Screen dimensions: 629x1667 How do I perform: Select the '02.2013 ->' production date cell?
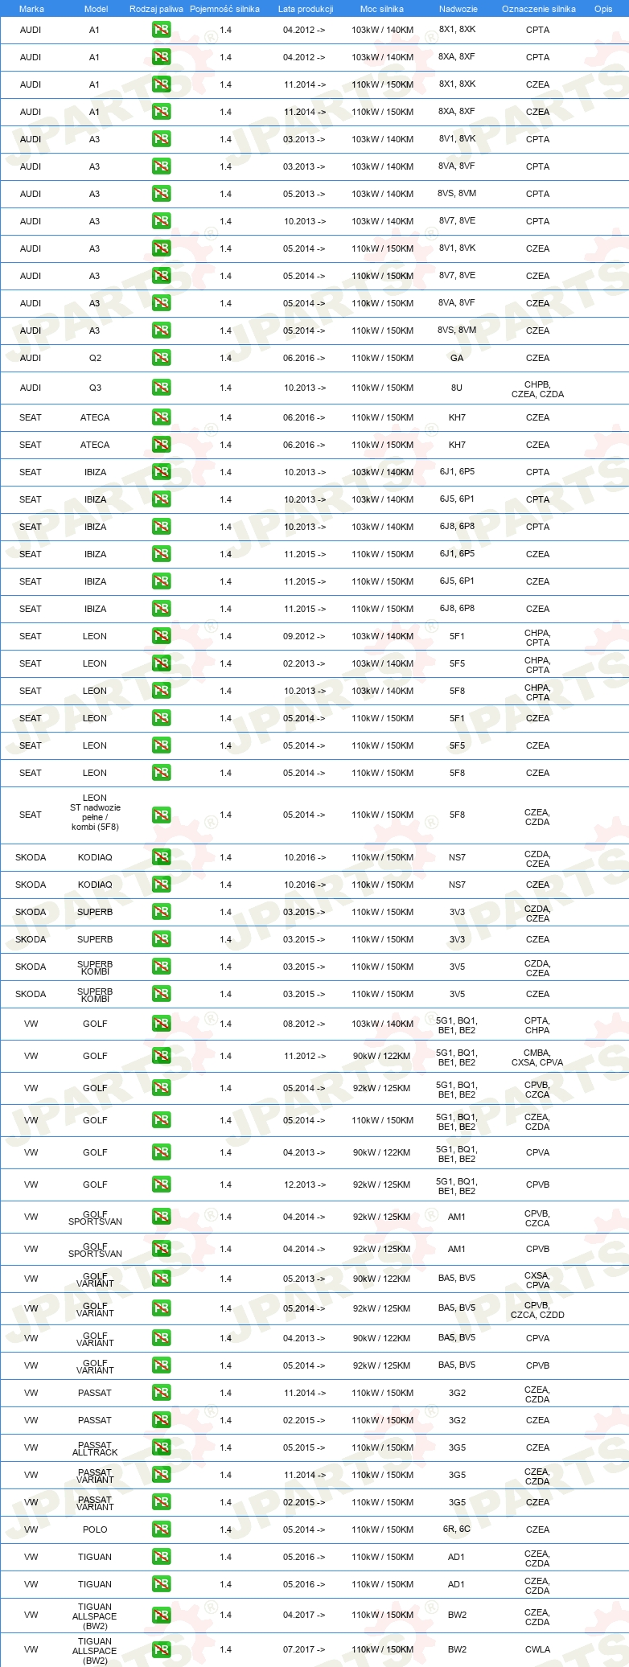click(x=304, y=663)
